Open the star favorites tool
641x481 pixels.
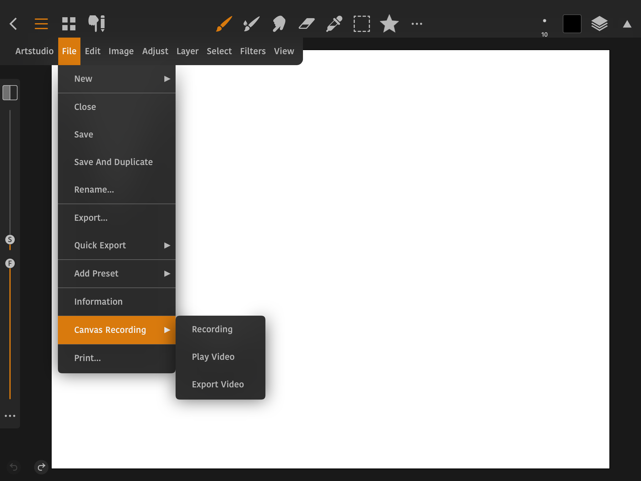tap(389, 24)
